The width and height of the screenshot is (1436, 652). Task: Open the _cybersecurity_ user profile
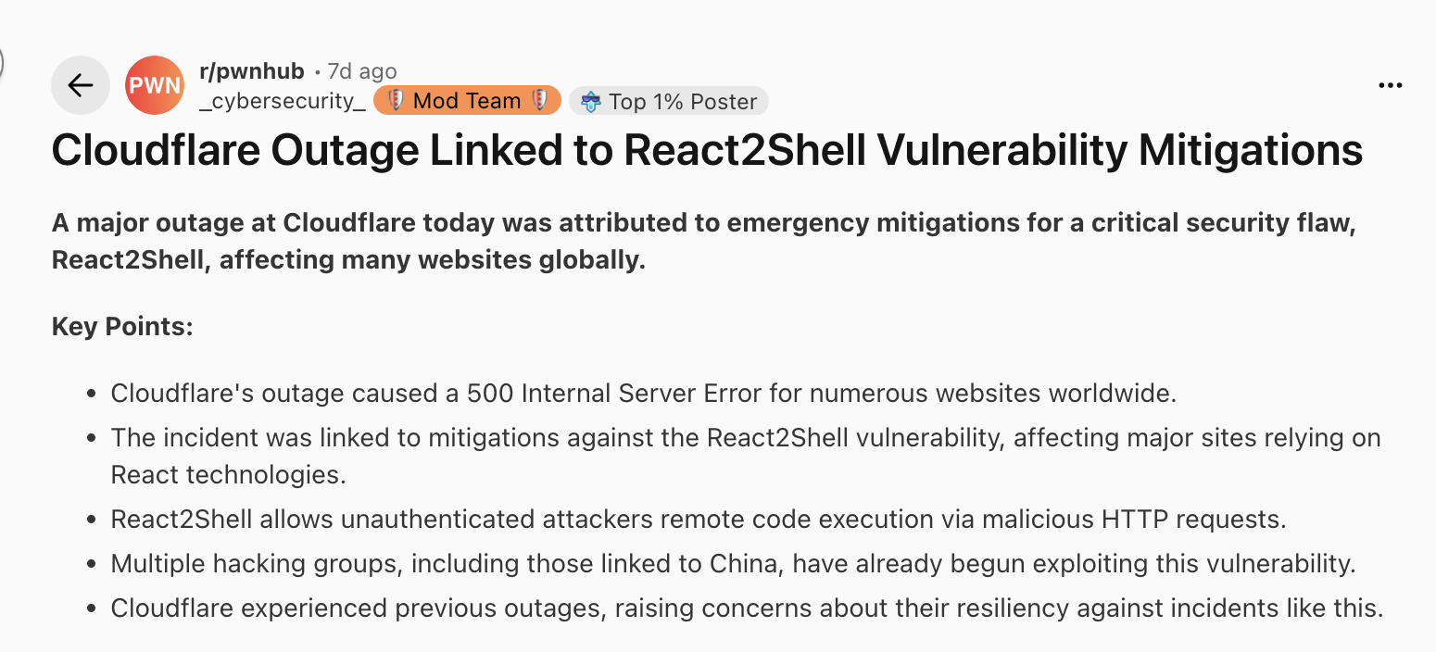point(283,101)
